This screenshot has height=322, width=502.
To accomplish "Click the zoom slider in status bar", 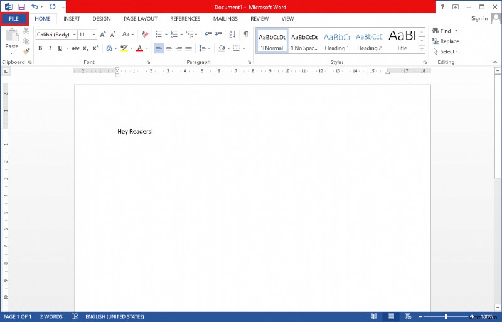I will click(x=446, y=317).
